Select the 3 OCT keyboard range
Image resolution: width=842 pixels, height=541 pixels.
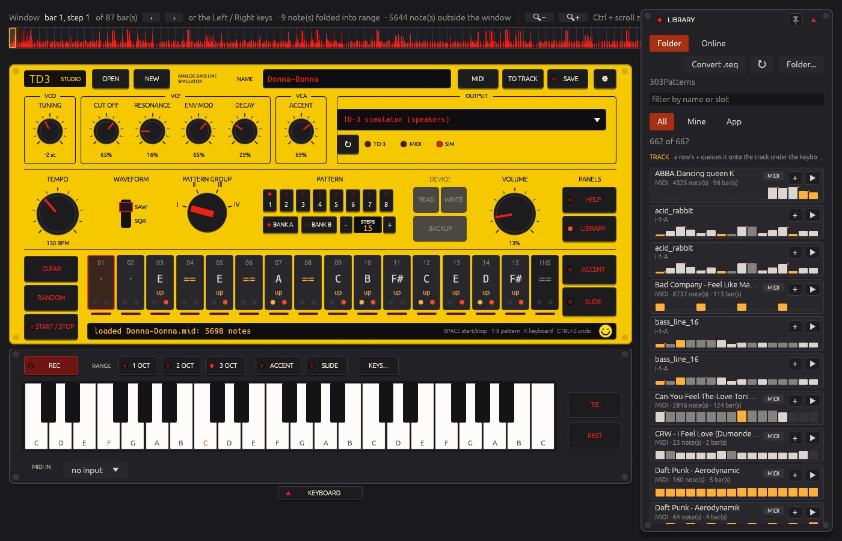click(x=225, y=365)
